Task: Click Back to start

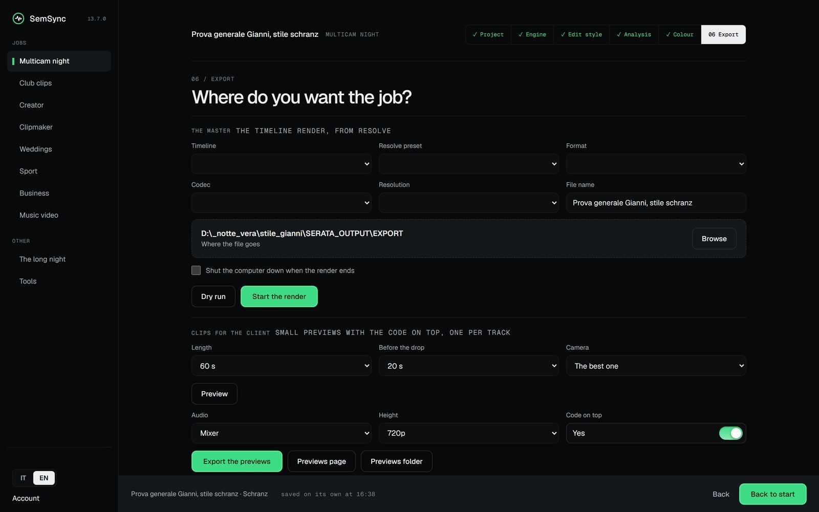Action: tap(773, 494)
